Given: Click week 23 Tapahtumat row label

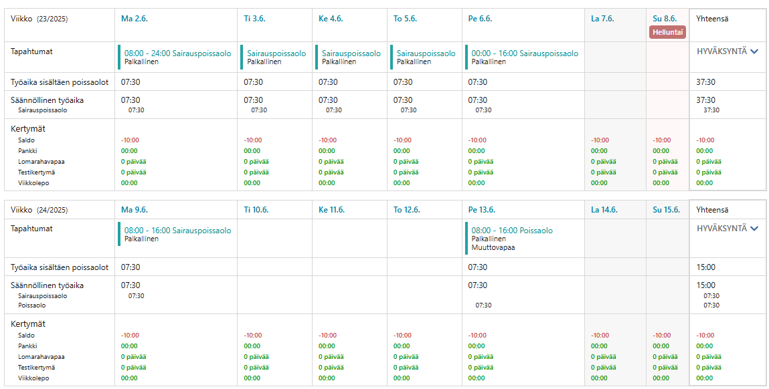Looking at the screenshot, I should [31, 51].
